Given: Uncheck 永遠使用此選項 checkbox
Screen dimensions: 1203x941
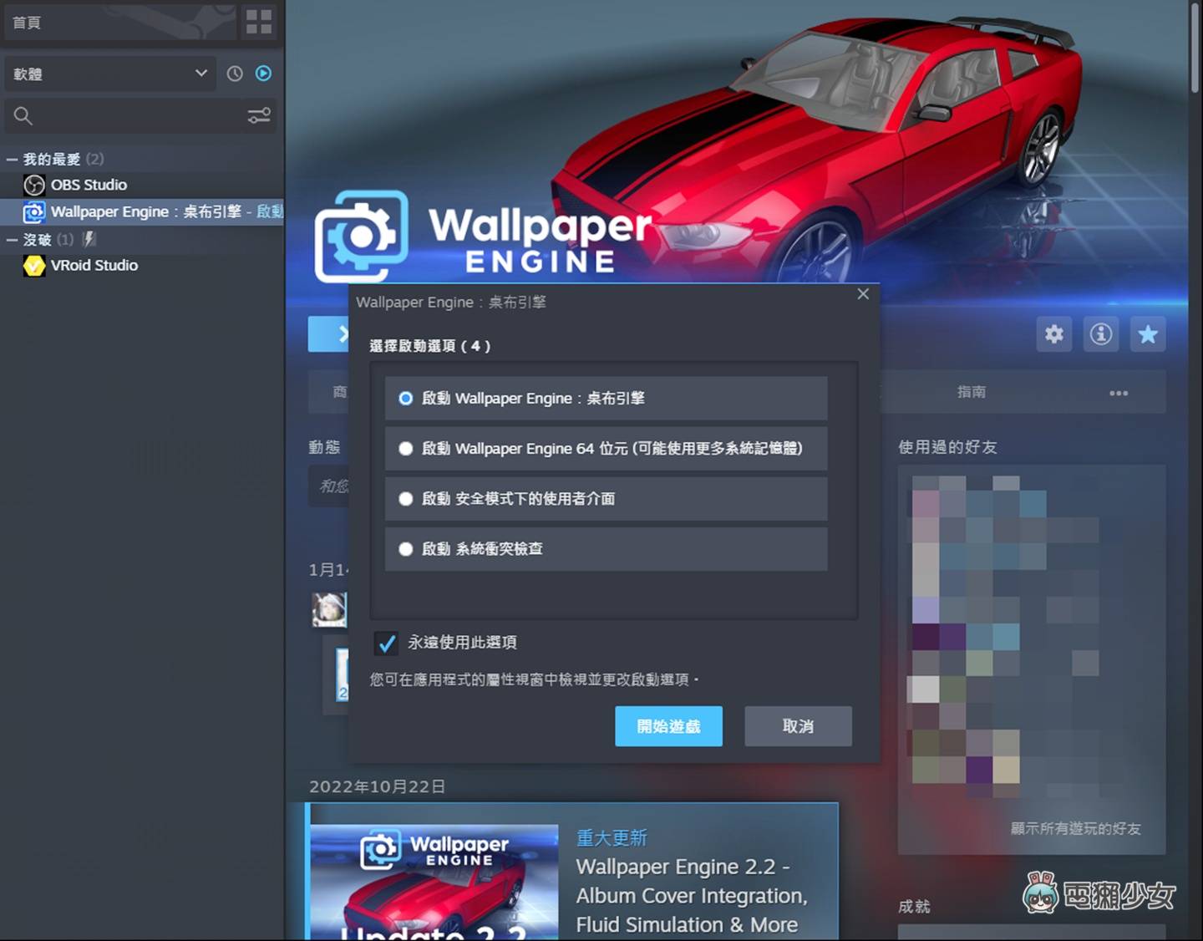Looking at the screenshot, I should (386, 643).
